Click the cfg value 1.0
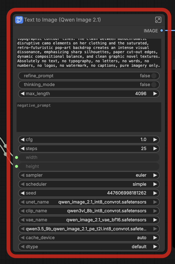The image size is (175, 264). [x=143, y=140]
